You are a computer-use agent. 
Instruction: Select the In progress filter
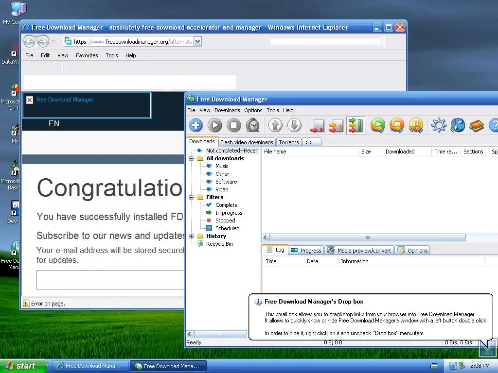click(x=229, y=213)
